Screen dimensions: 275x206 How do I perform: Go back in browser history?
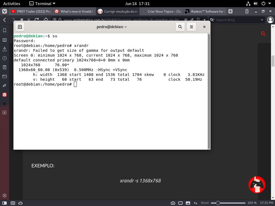click(x=5, y=20)
